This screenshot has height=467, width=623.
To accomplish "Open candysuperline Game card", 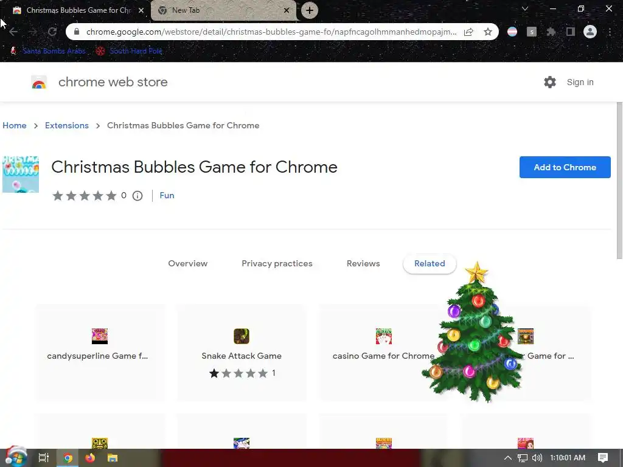I will pyautogui.click(x=99, y=353).
